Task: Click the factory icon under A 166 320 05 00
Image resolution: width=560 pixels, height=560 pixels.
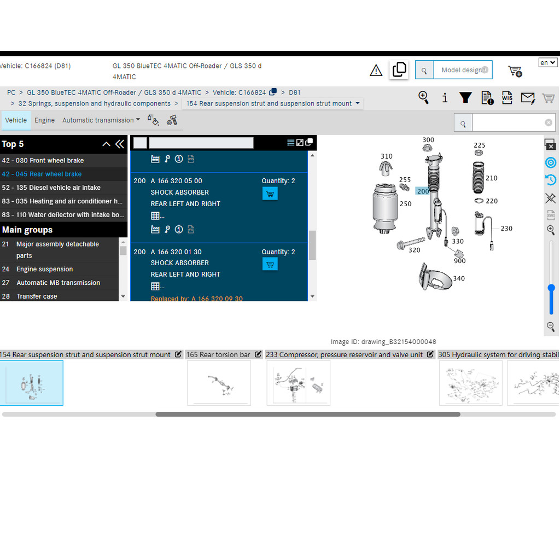Action: pos(155,230)
